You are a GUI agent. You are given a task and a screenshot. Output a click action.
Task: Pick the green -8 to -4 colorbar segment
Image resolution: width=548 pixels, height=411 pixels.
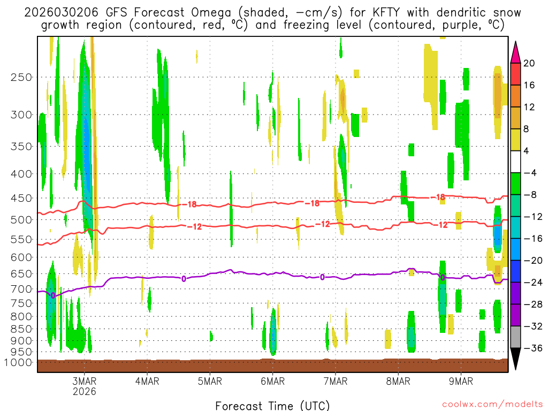pyautogui.click(x=515, y=184)
